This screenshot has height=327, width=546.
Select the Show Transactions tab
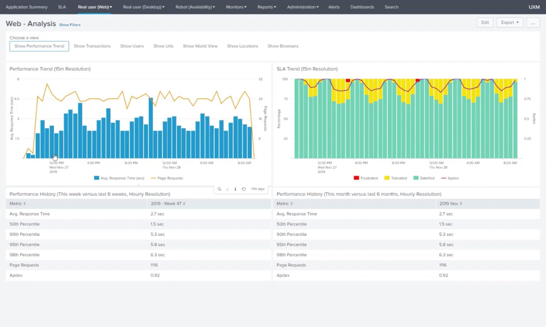tap(92, 46)
